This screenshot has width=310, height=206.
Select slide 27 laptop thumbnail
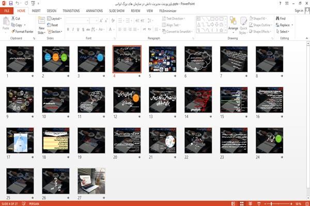[91, 181]
